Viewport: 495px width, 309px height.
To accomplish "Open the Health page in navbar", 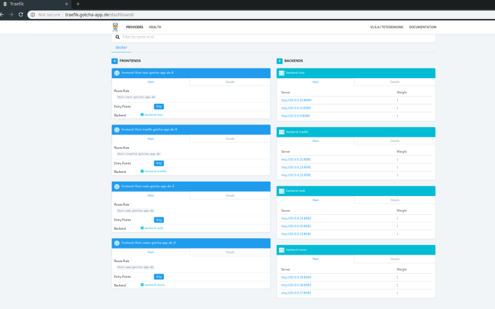I will 155,27.
